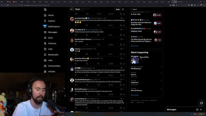The image size is (206, 116).
Task: Click the Reply button in Post header
Action: pyautogui.click(x=118, y=9)
